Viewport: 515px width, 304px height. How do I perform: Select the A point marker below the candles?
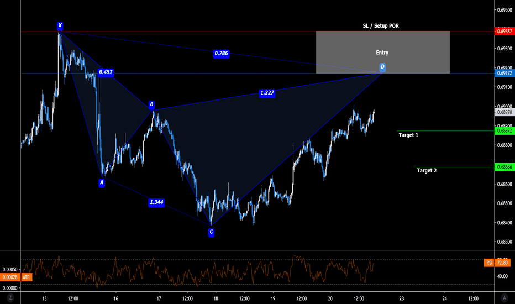coord(102,182)
